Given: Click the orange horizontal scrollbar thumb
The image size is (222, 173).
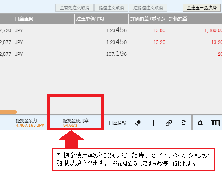Looking at the screenshot, I should coord(8,112).
